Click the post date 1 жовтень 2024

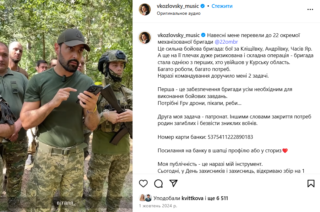[x=158, y=206]
